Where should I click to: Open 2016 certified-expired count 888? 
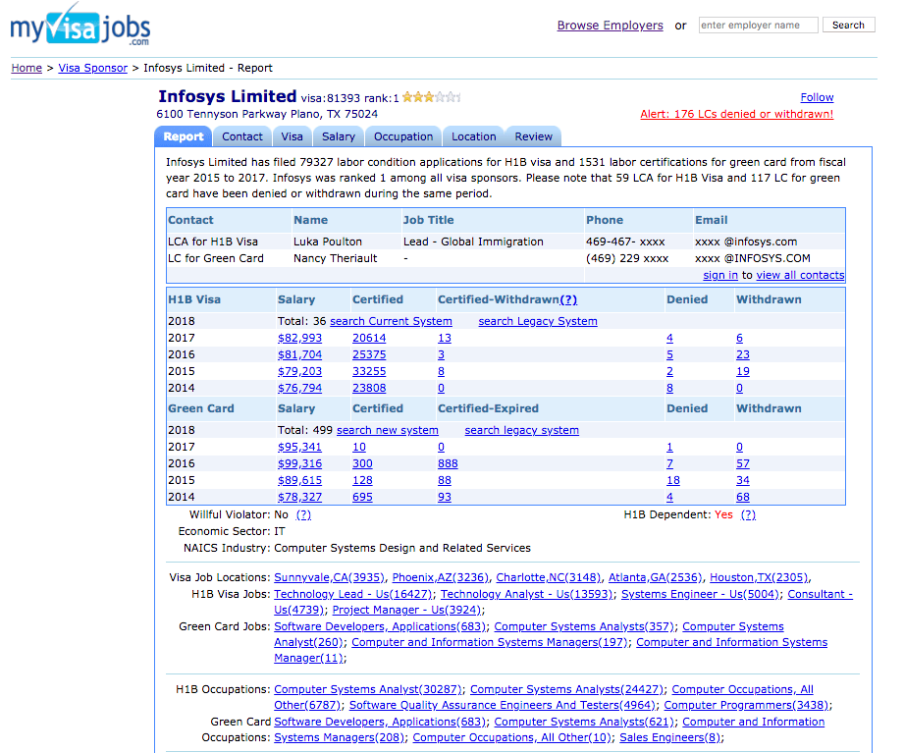[x=448, y=463]
